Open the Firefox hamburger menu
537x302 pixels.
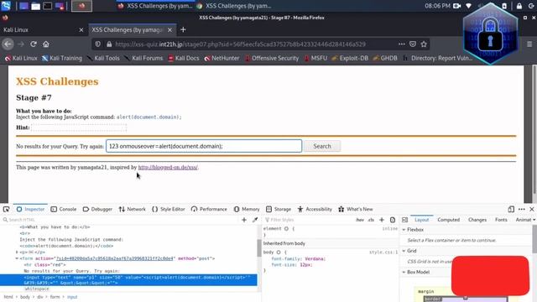pos(529,44)
